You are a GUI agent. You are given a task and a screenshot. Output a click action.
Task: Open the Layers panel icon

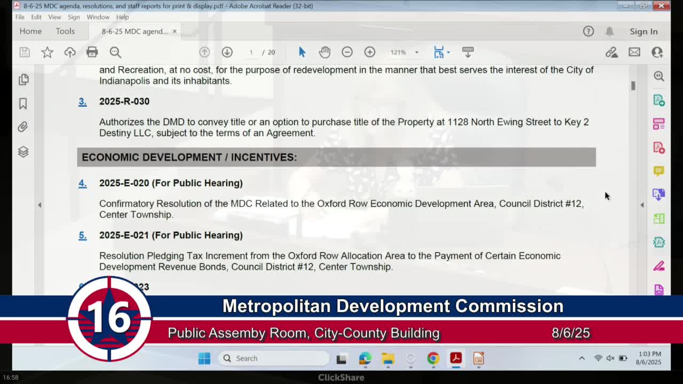point(23,152)
